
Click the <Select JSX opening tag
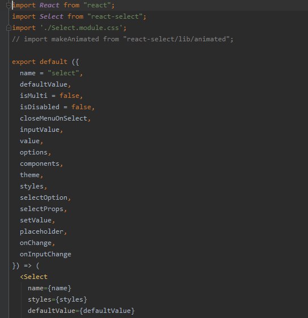click(x=33, y=277)
